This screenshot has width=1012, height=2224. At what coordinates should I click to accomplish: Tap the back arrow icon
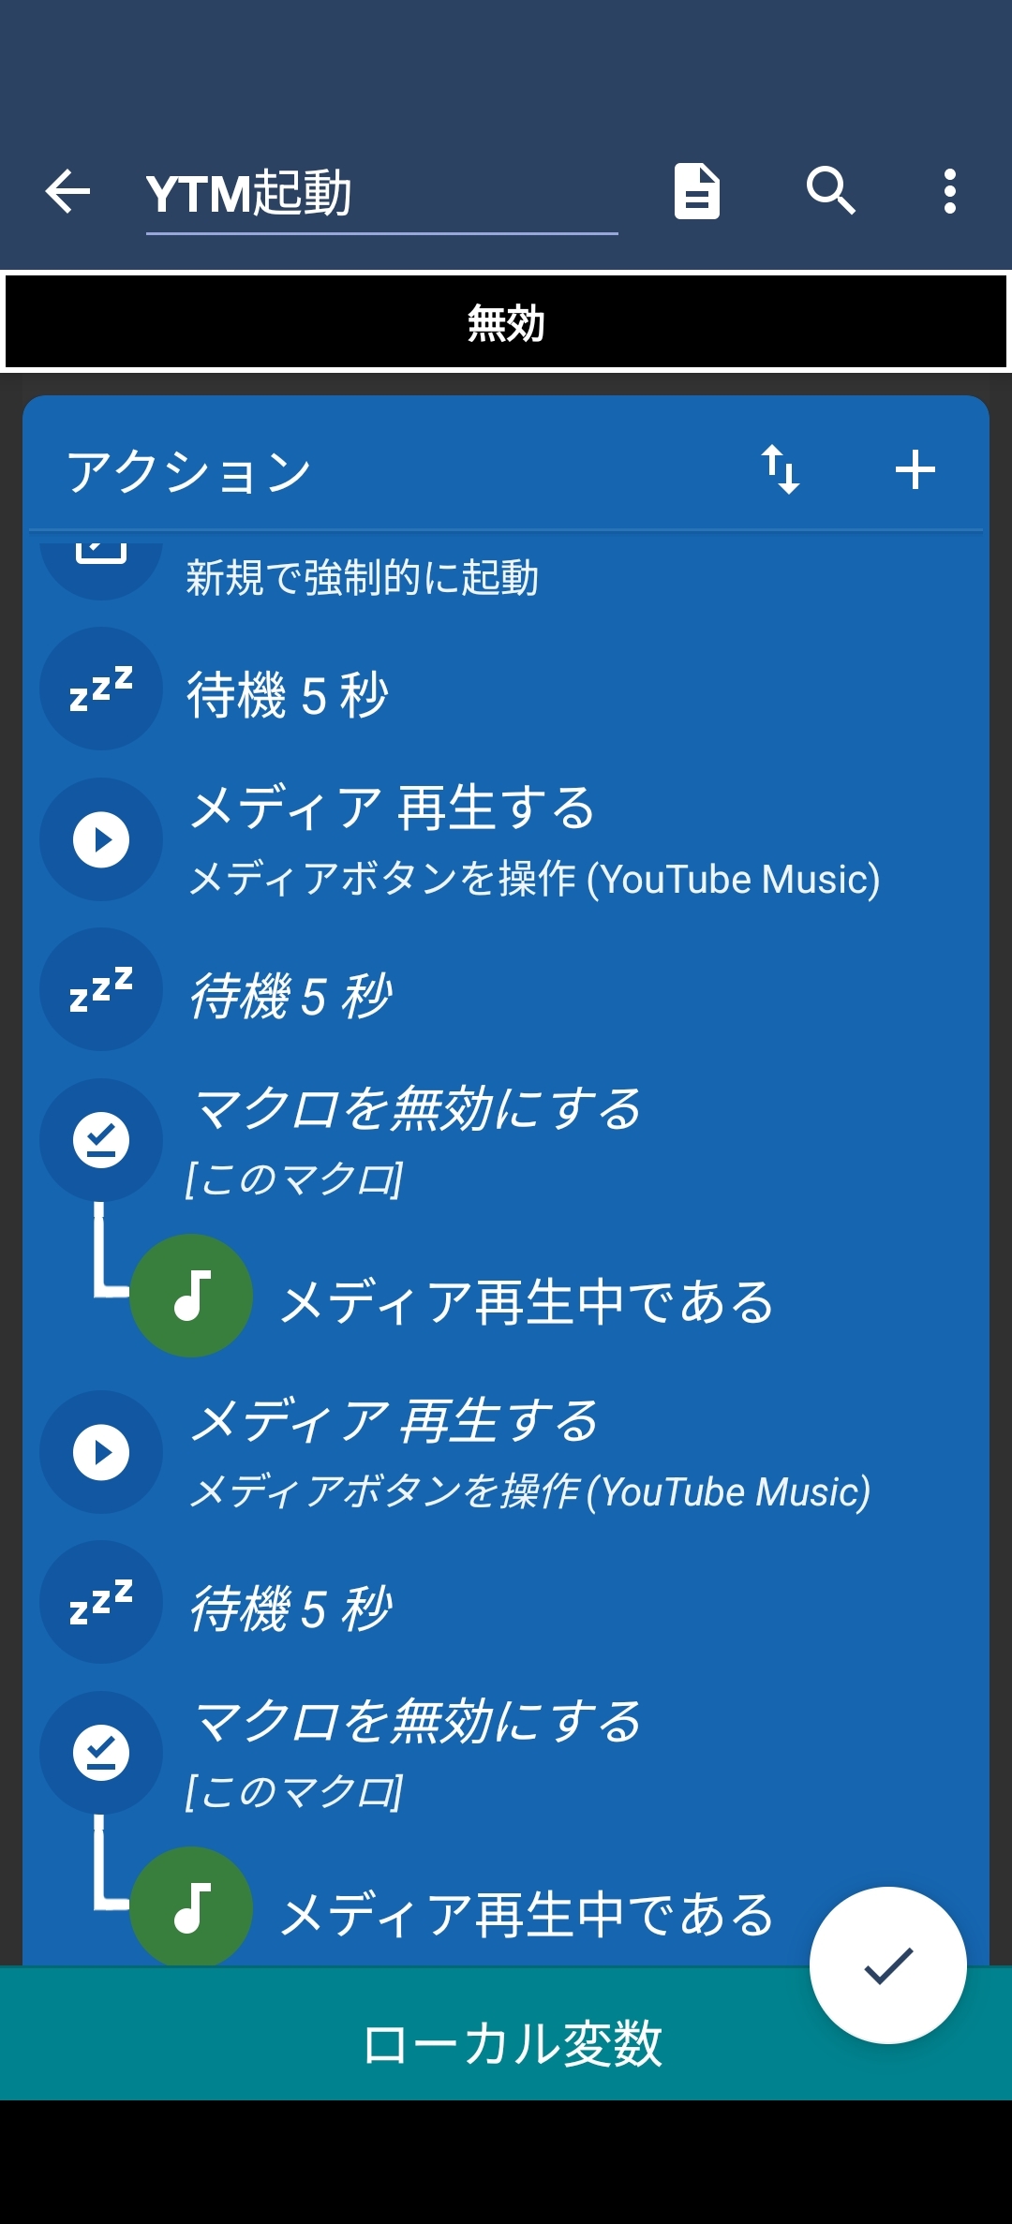(67, 192)
